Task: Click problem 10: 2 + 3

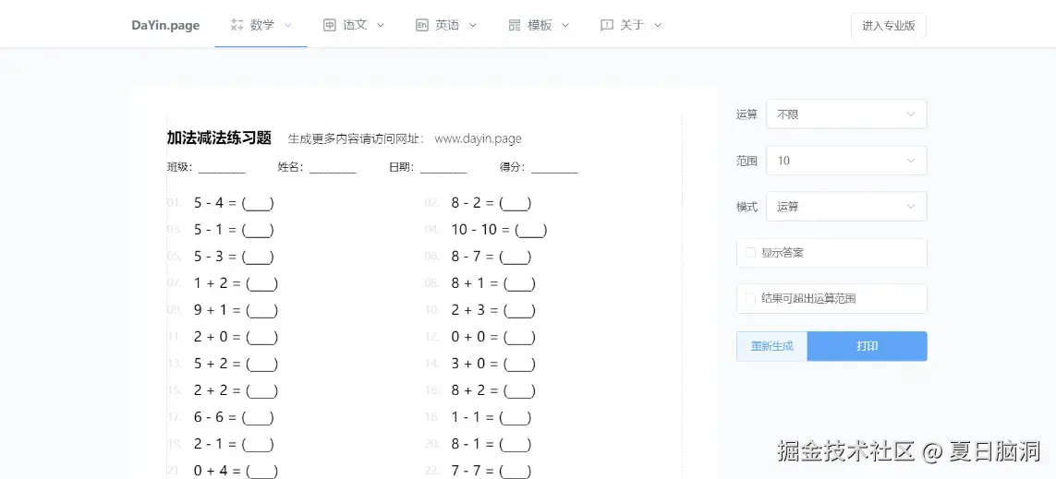Action: coord(493,310)
